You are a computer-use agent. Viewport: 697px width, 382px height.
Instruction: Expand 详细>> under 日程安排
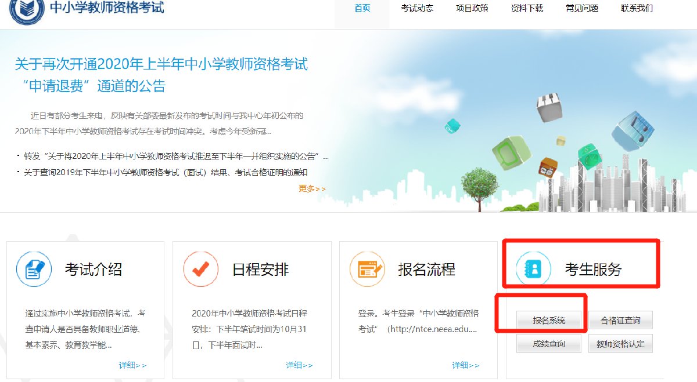coord(299,365)
